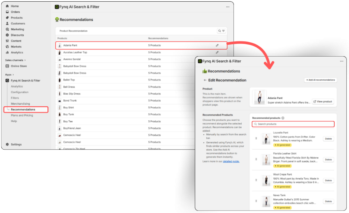Viewport: 349px width, 213px height.
Task: Open Filters sub-item
Action: [x=15, y=98]
